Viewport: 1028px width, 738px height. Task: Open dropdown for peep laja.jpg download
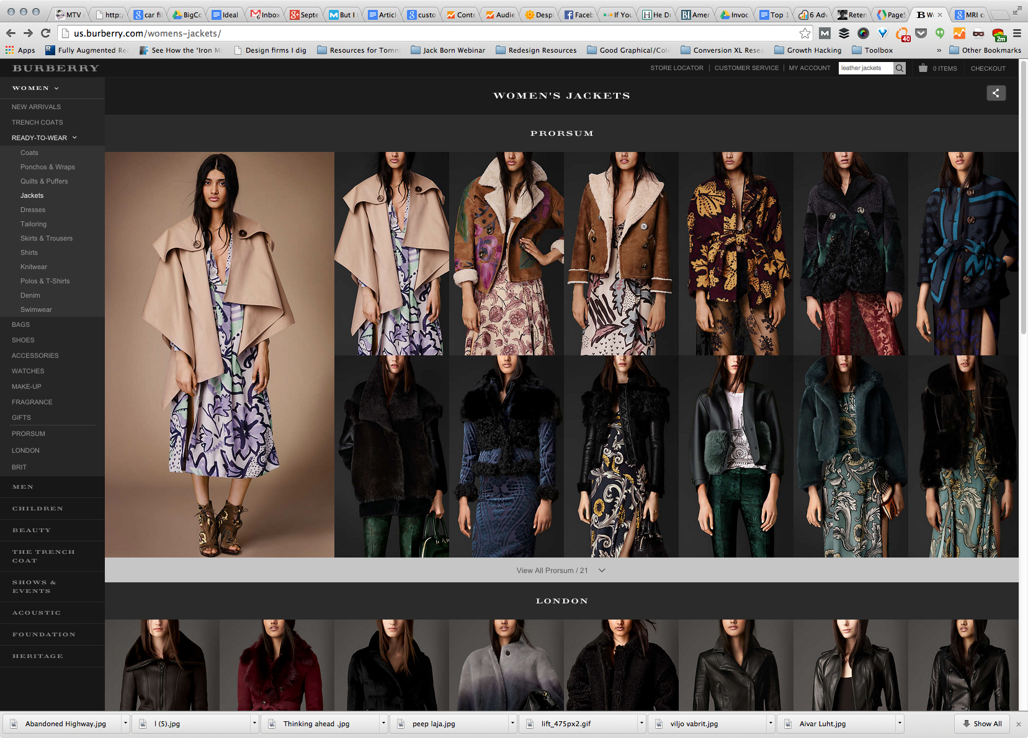pyautogui.click(x=512, y=724)
